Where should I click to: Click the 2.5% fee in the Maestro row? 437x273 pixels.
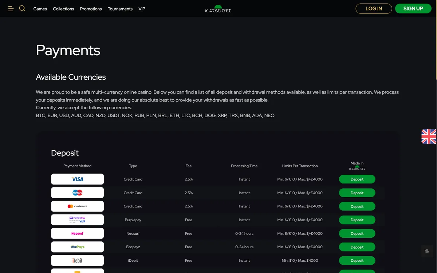(189, 193)
